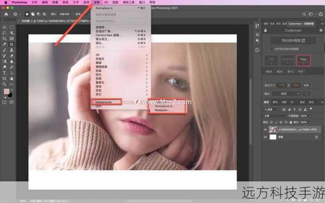The image size is (325, 203).
Task: Select Imagenomic in the filter menu
Action: [106, 102]
